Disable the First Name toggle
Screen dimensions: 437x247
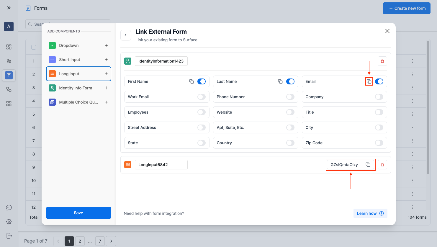[202, 81]
